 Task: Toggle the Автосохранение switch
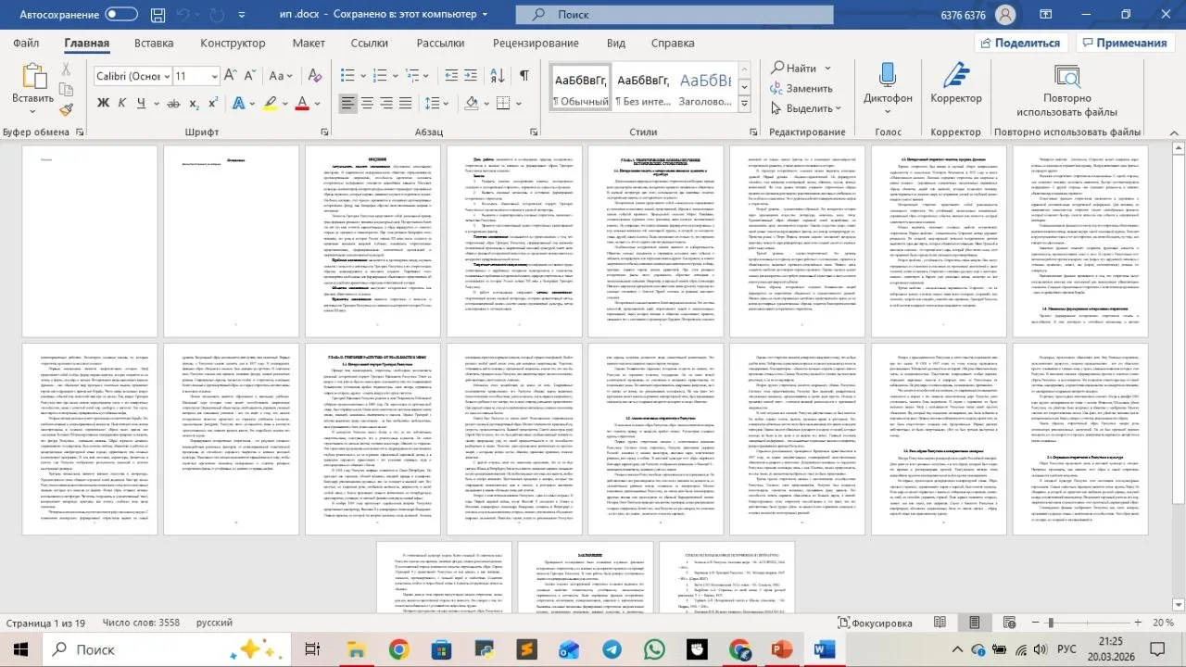121,15
